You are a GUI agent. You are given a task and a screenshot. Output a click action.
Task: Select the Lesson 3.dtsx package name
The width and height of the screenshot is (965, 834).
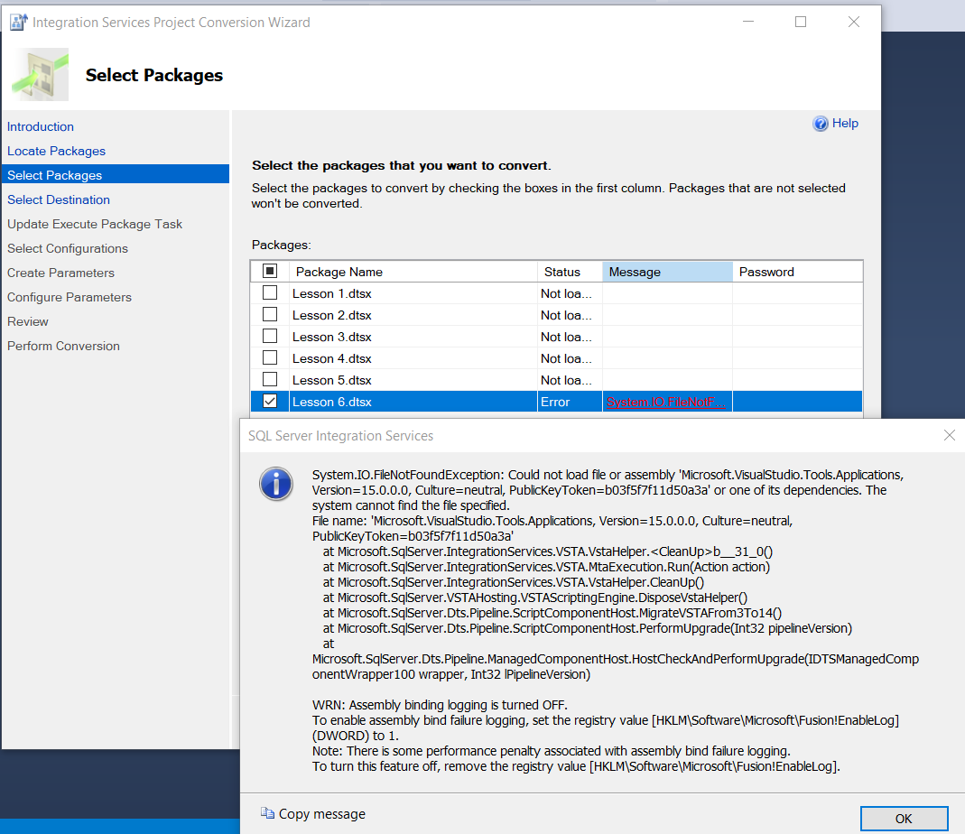[331, 337]
